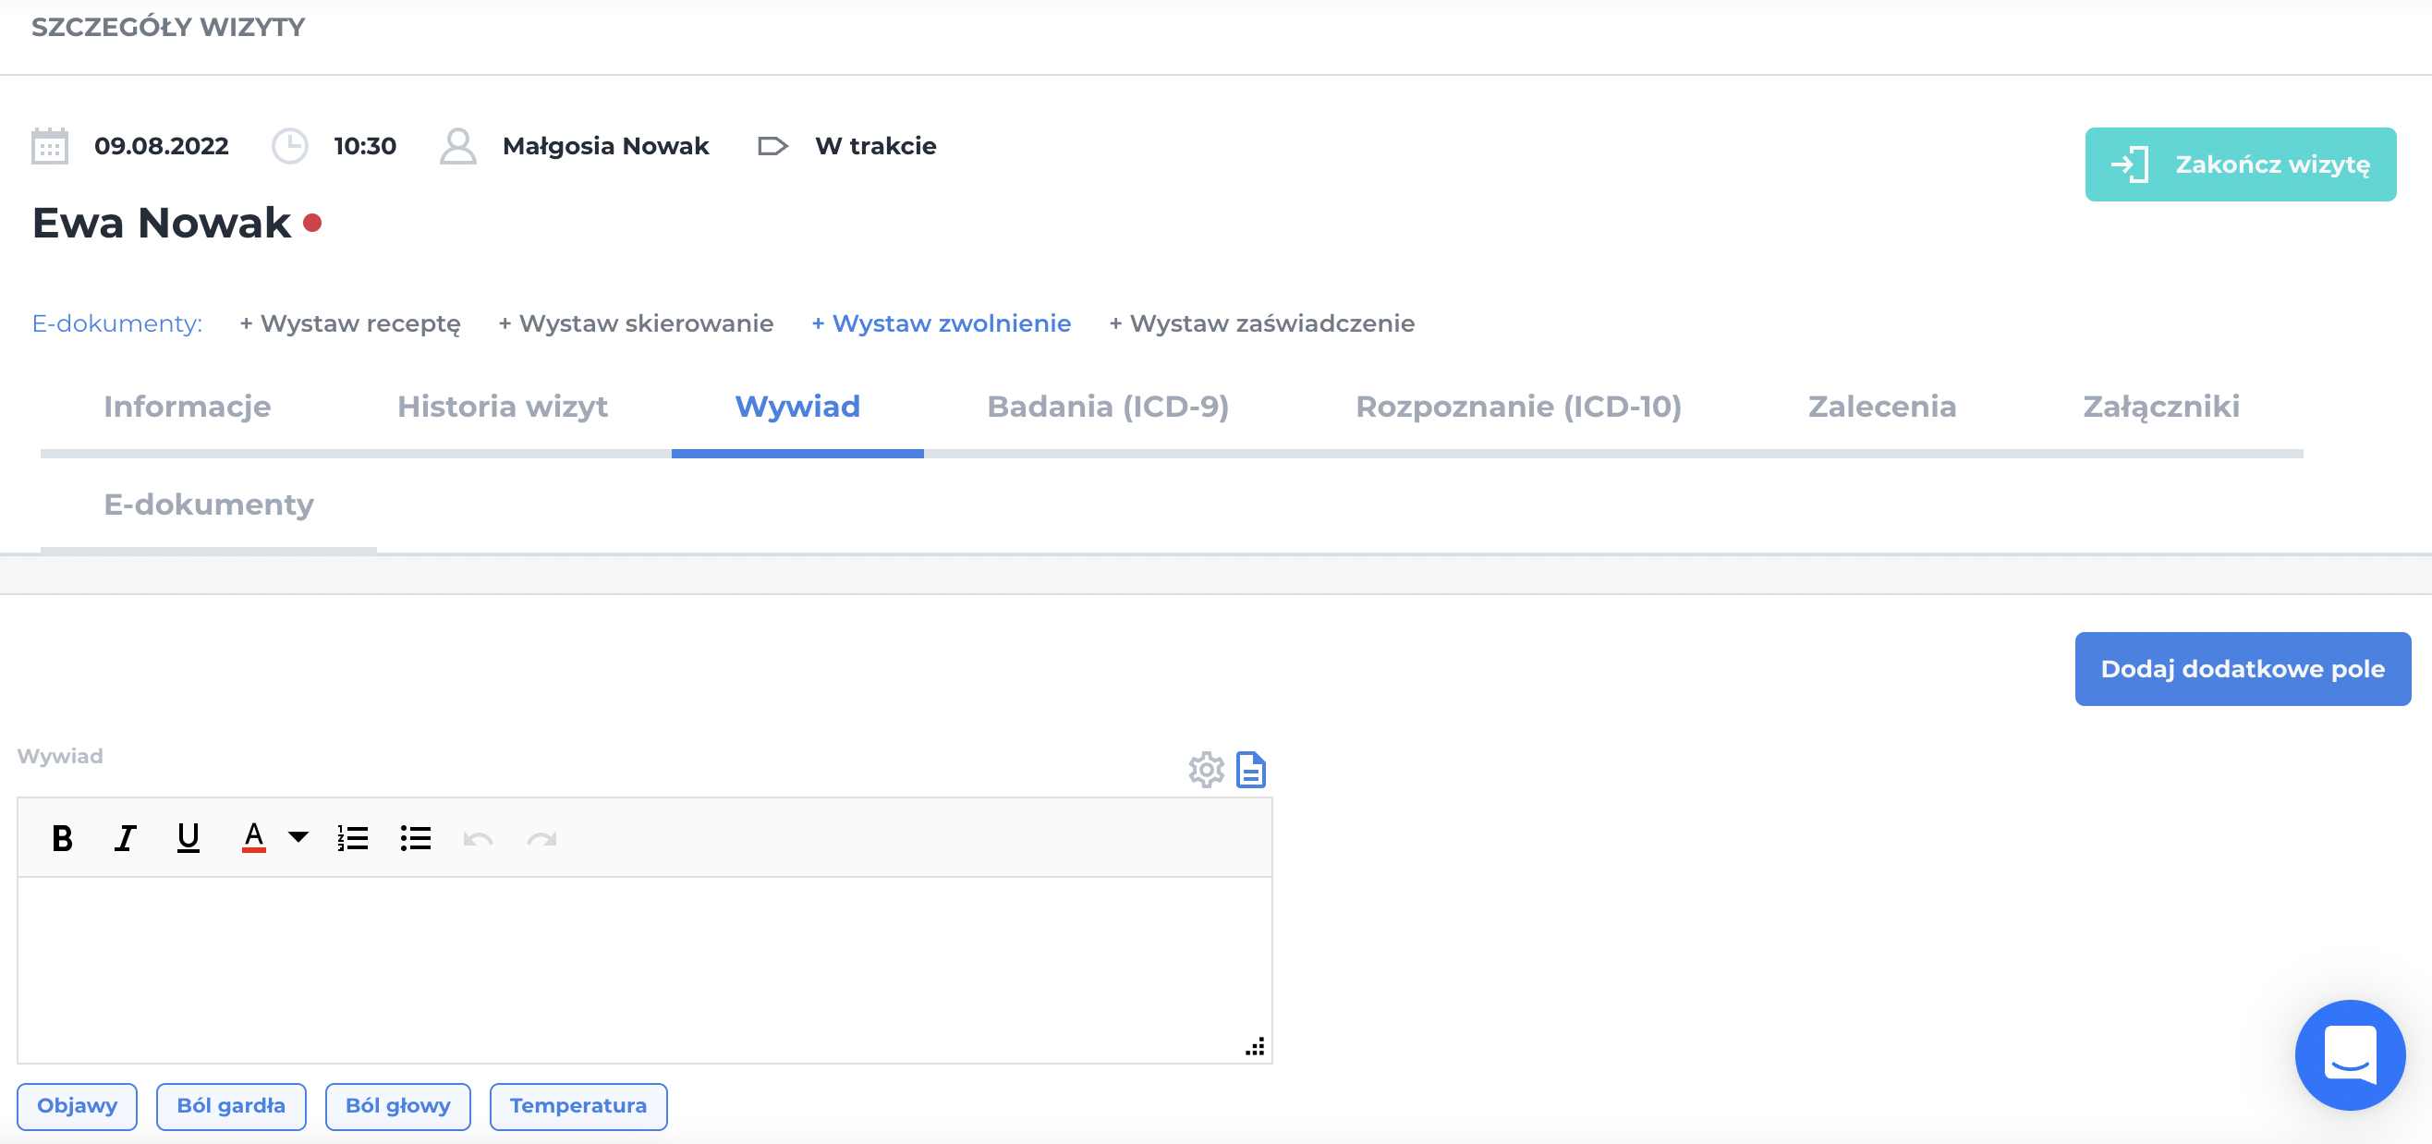Viewport: 2432px width, 1144px height.
Task: Insert the Objawy snippet tag
Action: click(x=78, y=1106)
